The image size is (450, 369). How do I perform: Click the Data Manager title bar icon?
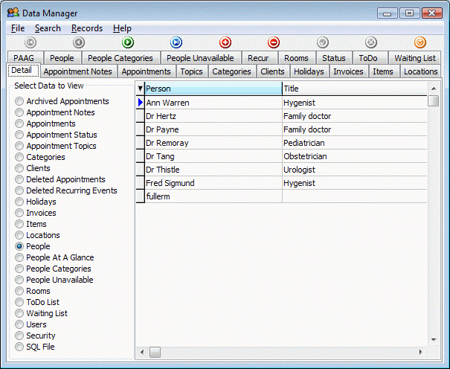[13, 13]
